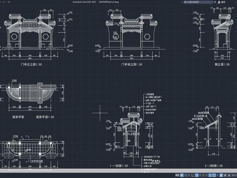Screen dimensions: 237x178
Task: Expand polar tracking angle dropdown arrow
Action: pos(200,175)
